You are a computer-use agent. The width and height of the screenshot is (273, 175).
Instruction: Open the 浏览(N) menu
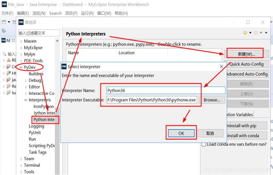39,13
